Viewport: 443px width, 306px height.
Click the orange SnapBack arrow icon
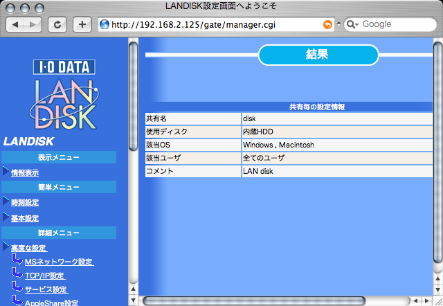(x=327, y=25)
